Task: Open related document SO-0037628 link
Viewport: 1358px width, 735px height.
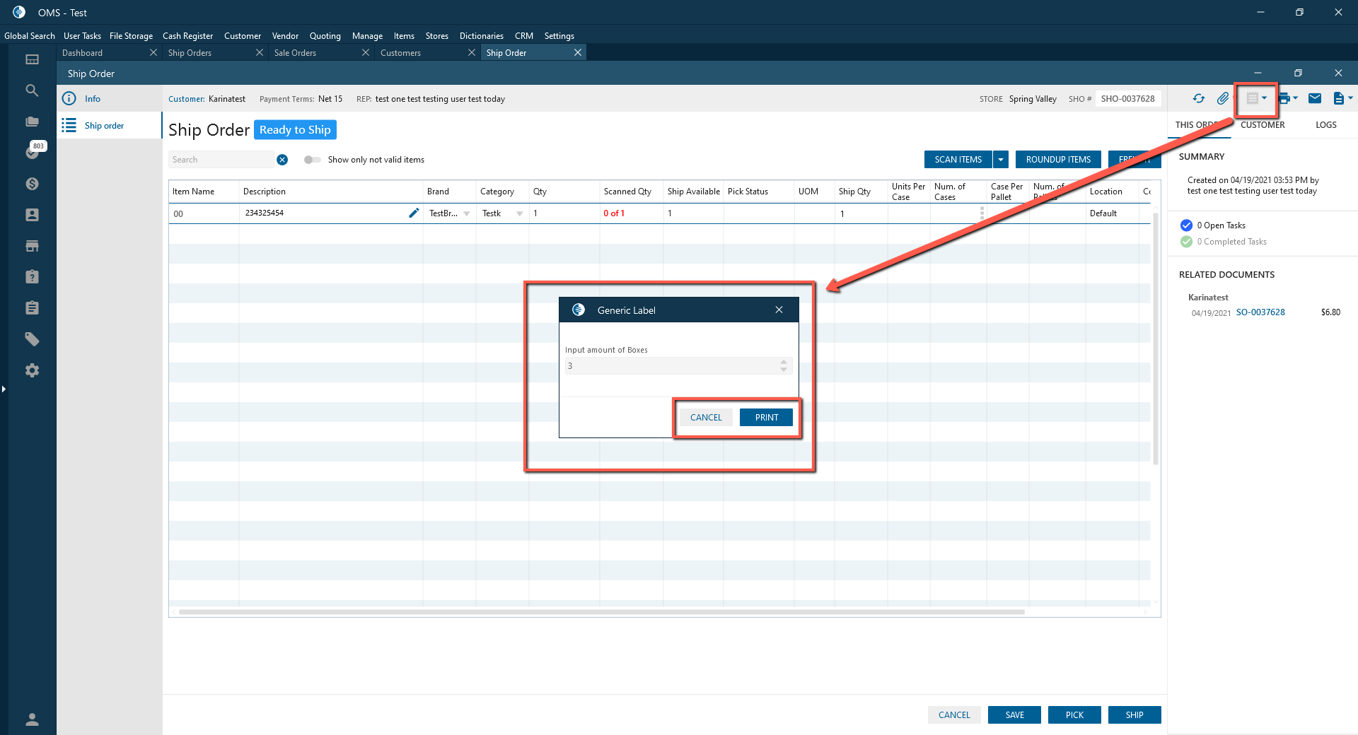Action: coord(1260,312)
